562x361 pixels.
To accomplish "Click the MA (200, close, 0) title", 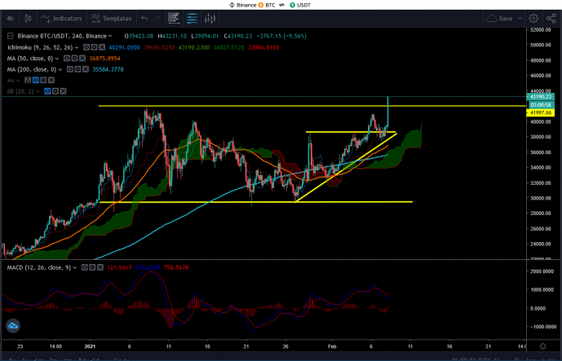I will [33, 69].
